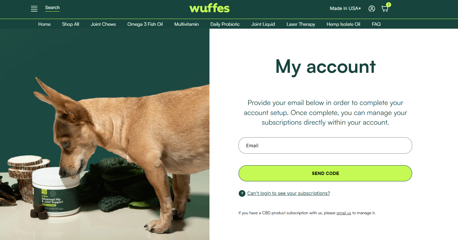Image resolution: width=458 pixels, height=240 pixels.
Task: Click the user account icon
Action: tap(372, 9)
